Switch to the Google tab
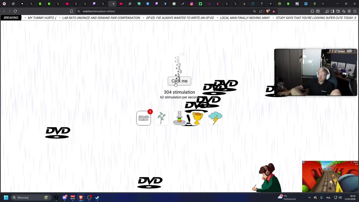The image size is (359, 202). click(174, 4)
